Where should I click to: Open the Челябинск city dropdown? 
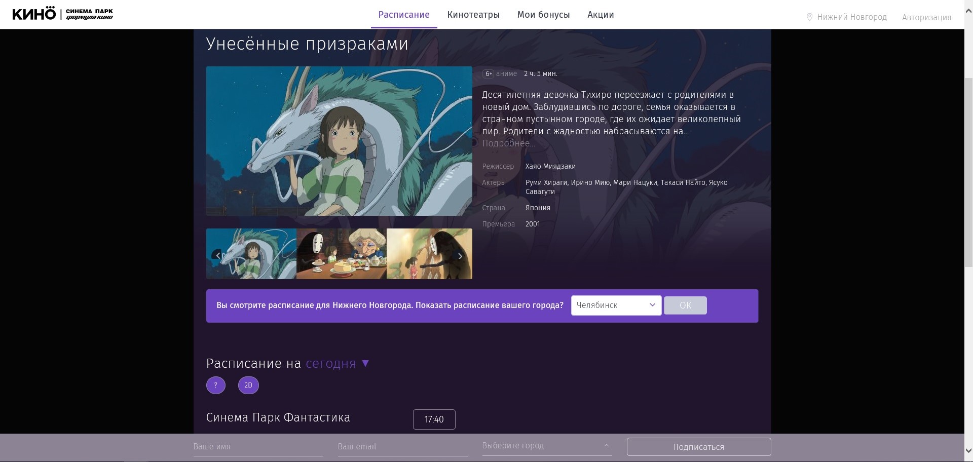click(616, 305)
